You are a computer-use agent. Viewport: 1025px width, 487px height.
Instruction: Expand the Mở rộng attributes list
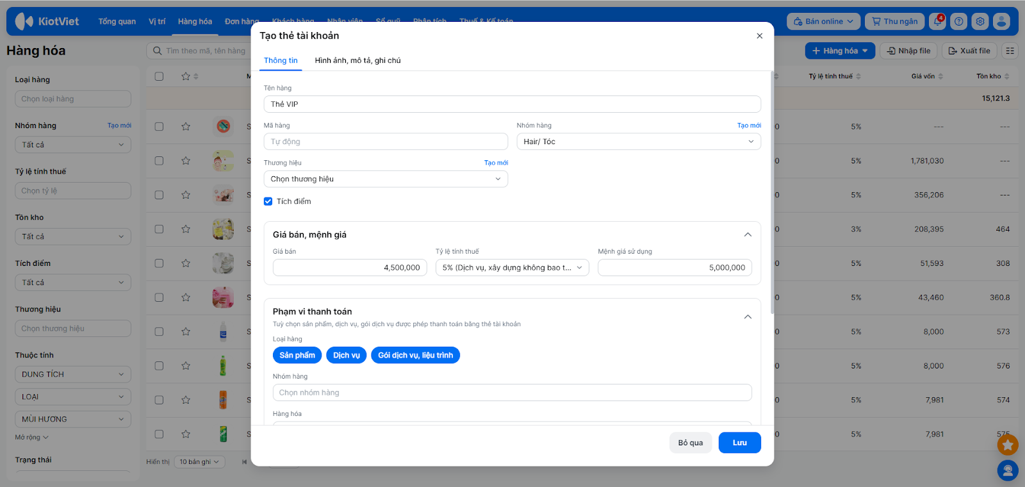tap(31, 438)
